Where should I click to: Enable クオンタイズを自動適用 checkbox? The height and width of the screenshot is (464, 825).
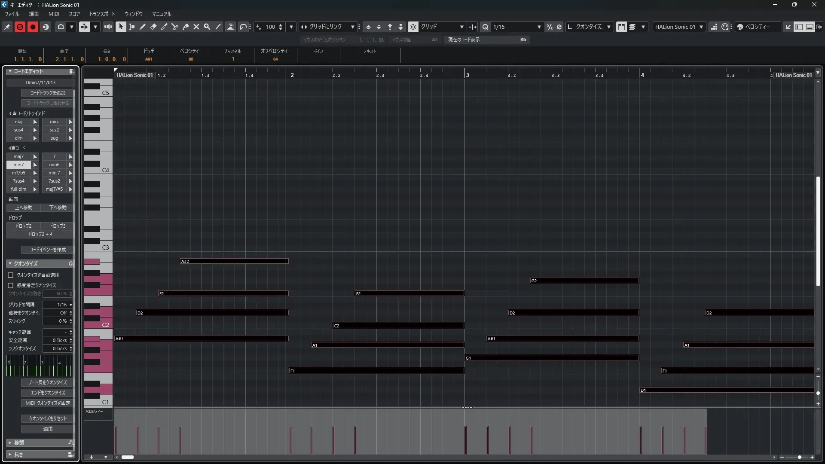(11, 275)
